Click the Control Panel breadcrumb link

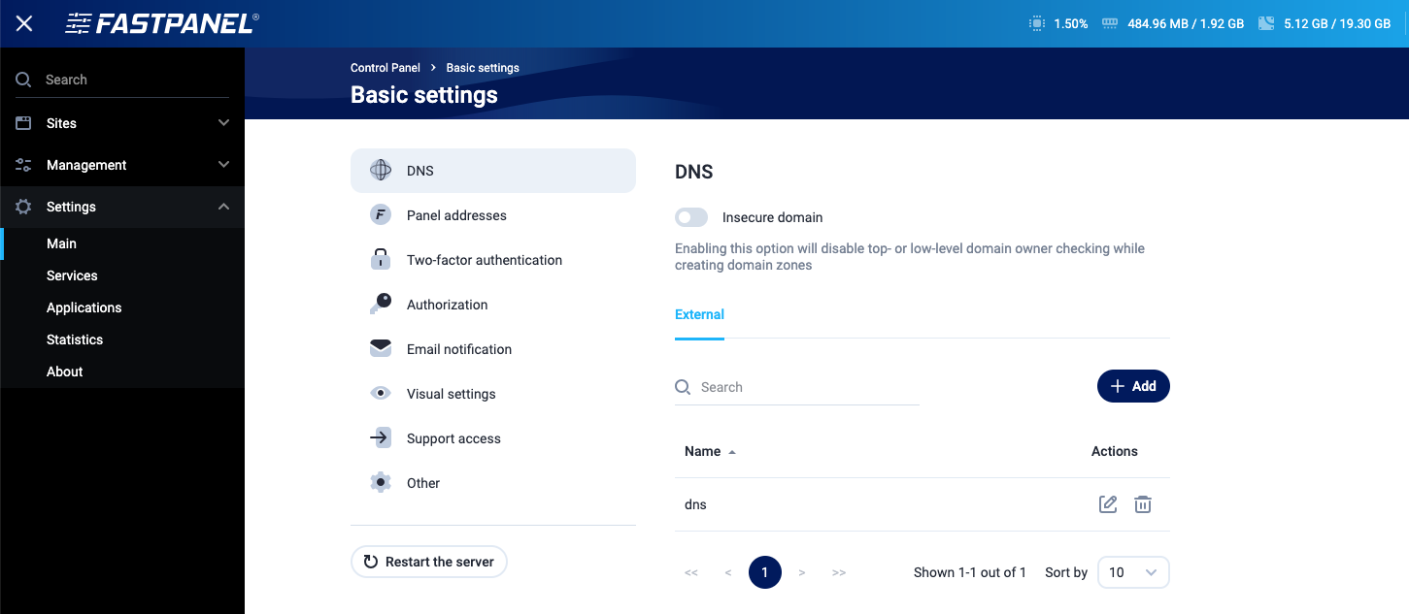(386, 68)
